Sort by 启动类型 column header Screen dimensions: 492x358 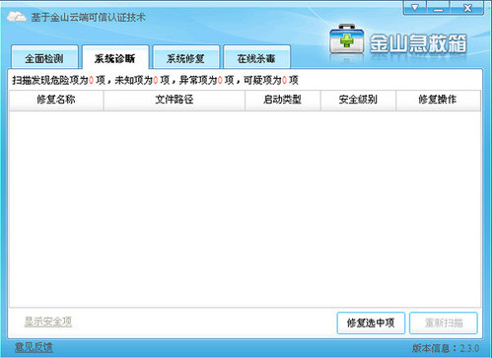pos(283,100)
